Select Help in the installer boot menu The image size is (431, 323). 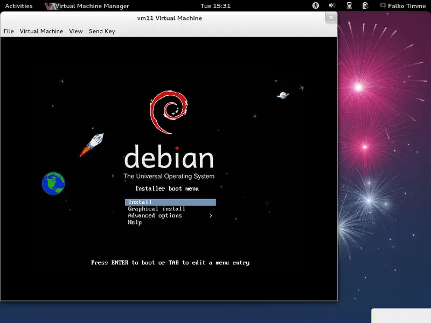click(135, 222)
